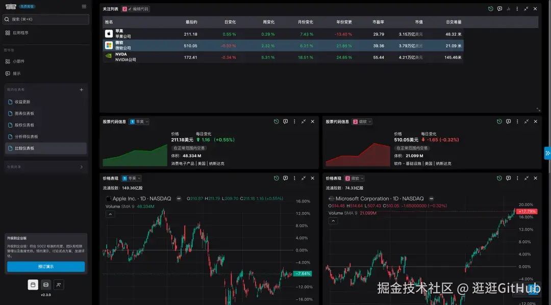Open the three-dot menu on the 微软 价格表现 widget
Screen dimensions: 551x305
(517, 178)
